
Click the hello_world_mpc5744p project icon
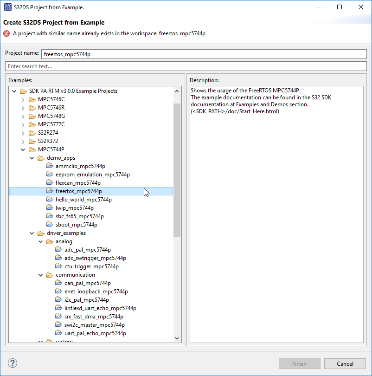click(50, 200)
